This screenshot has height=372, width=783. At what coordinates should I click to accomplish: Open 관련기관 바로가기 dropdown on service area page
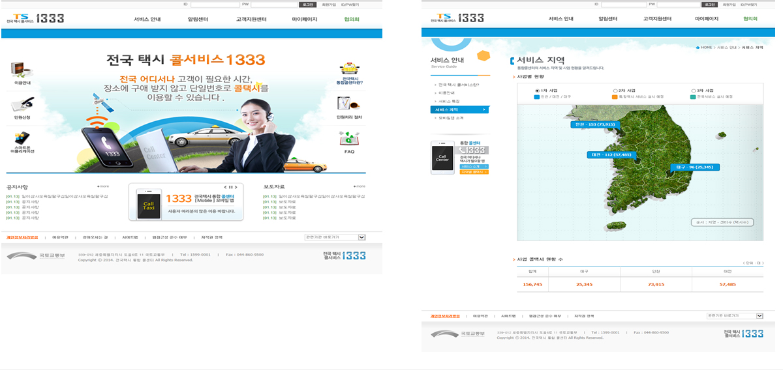click(x=759, y=316)
